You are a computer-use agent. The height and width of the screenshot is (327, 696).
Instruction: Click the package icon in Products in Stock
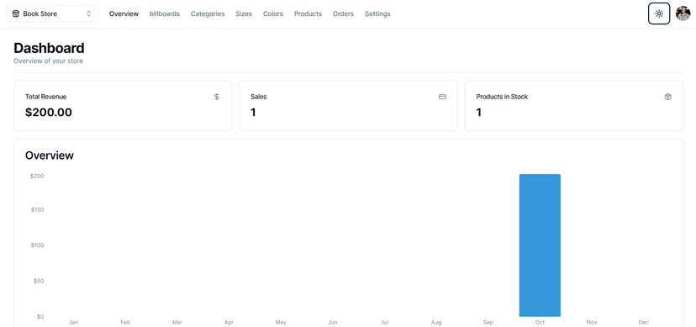pyautogui.click(x=667, y=97)
